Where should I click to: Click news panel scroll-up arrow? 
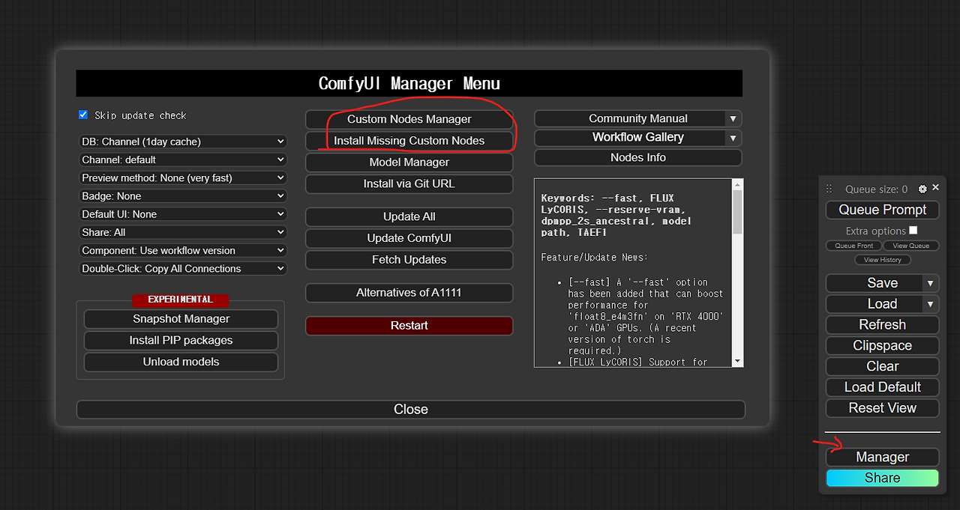pyautogui.click(x=737, y=184)
